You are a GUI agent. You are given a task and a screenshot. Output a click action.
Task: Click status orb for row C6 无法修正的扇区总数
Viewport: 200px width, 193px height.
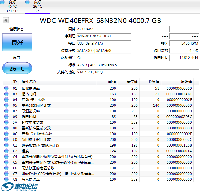click(x=6, y=168)
